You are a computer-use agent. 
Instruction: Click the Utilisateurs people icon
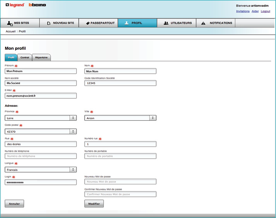point(166,23)
